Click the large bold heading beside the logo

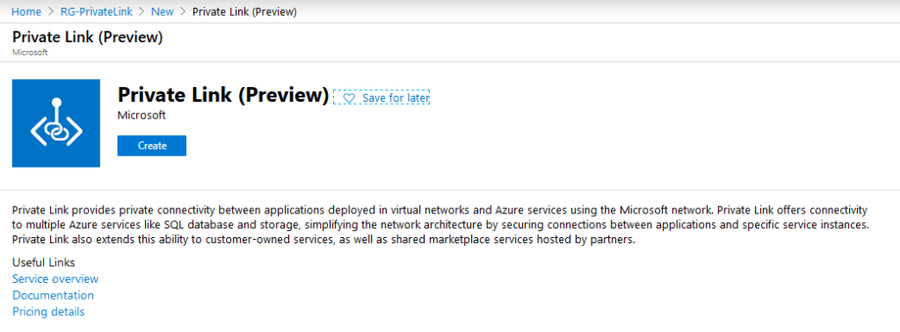click(x=223, y=95)
